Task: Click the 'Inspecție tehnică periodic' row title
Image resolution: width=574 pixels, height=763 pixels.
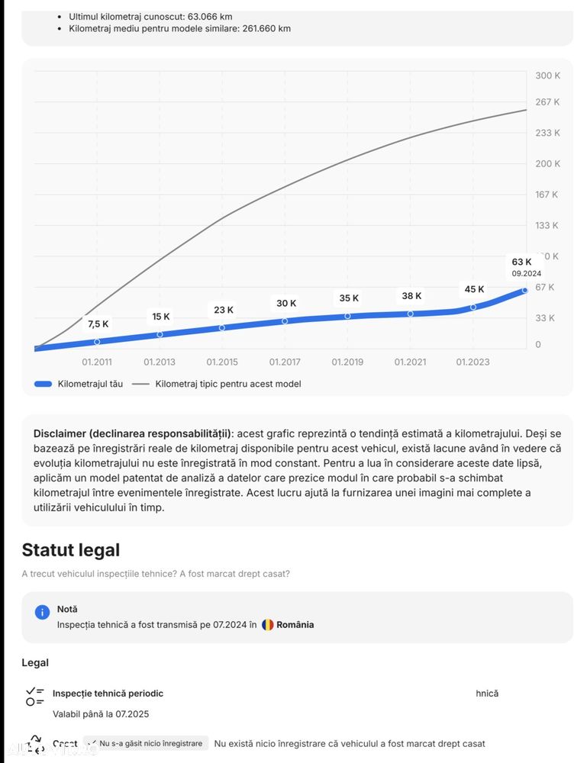Action: pos(108,694)
